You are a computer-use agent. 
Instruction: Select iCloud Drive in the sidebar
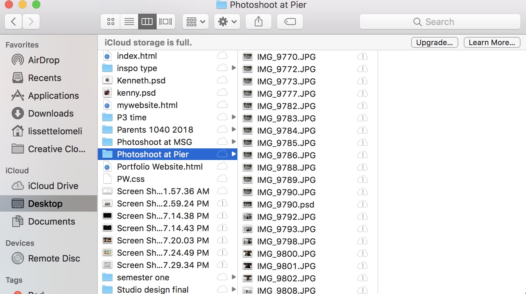click(53, 186)
